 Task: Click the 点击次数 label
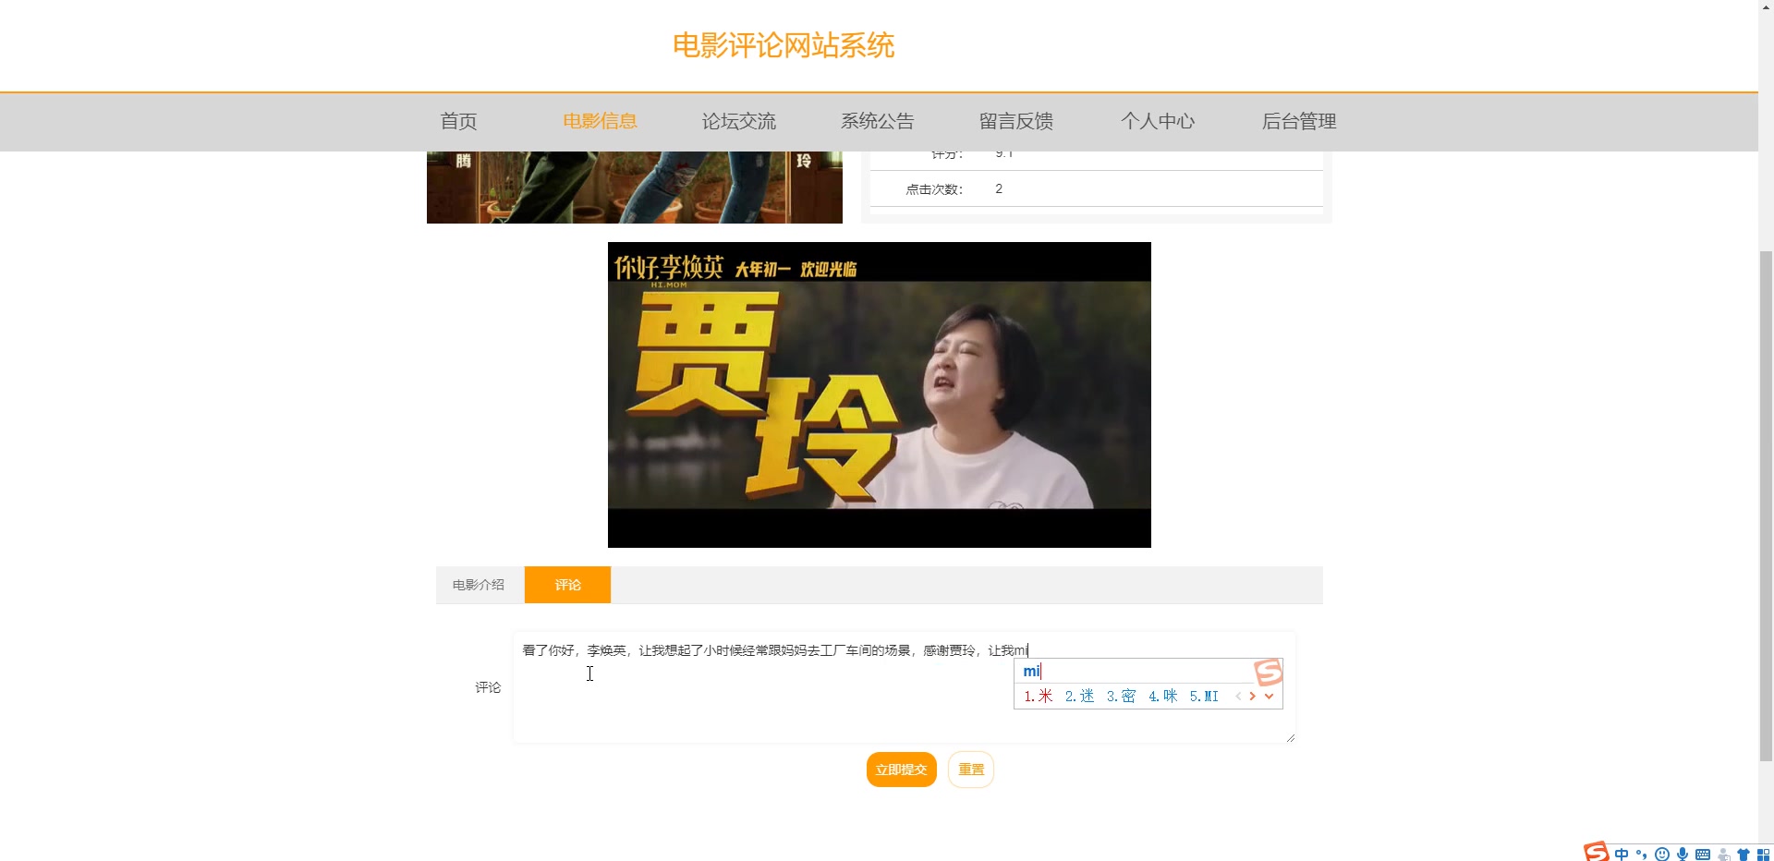coord(934,189)
